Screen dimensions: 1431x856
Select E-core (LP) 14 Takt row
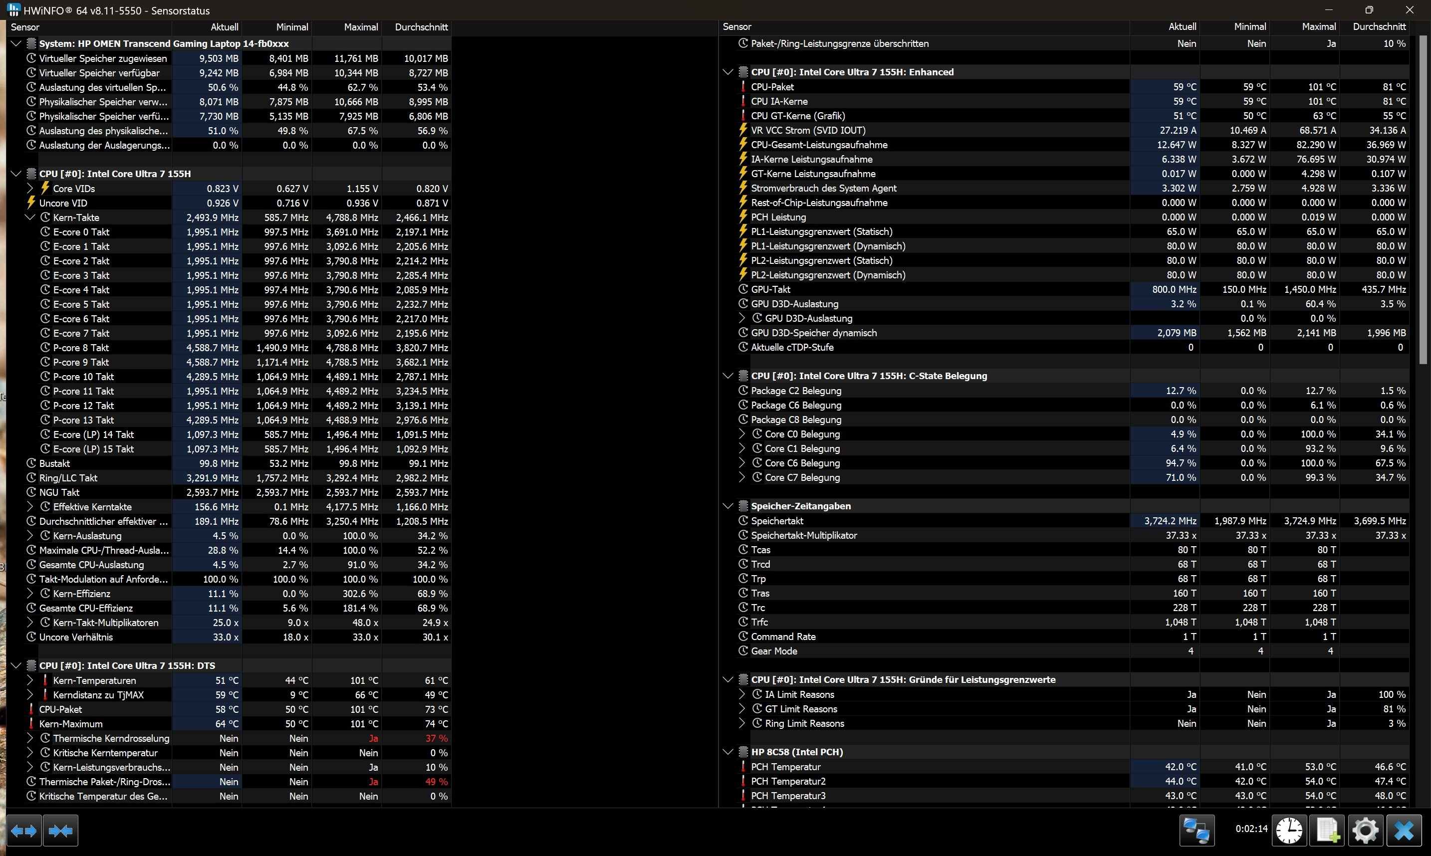[x=229, y=434]
